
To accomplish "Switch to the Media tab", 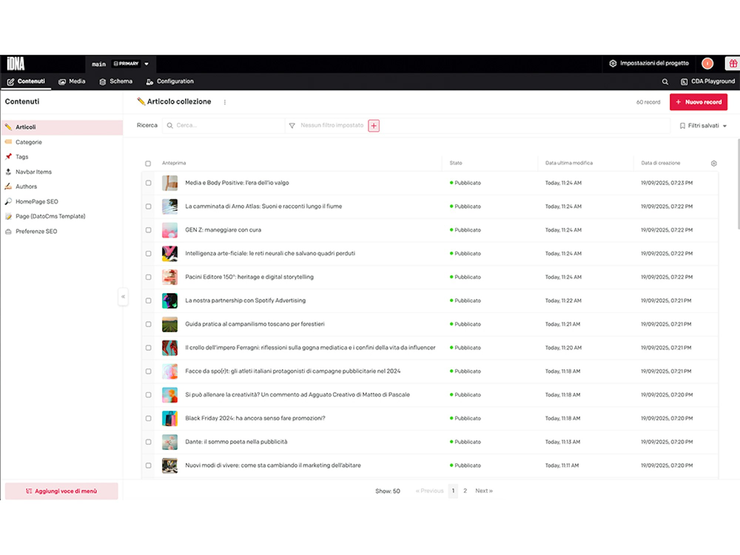I will point(72,81).
